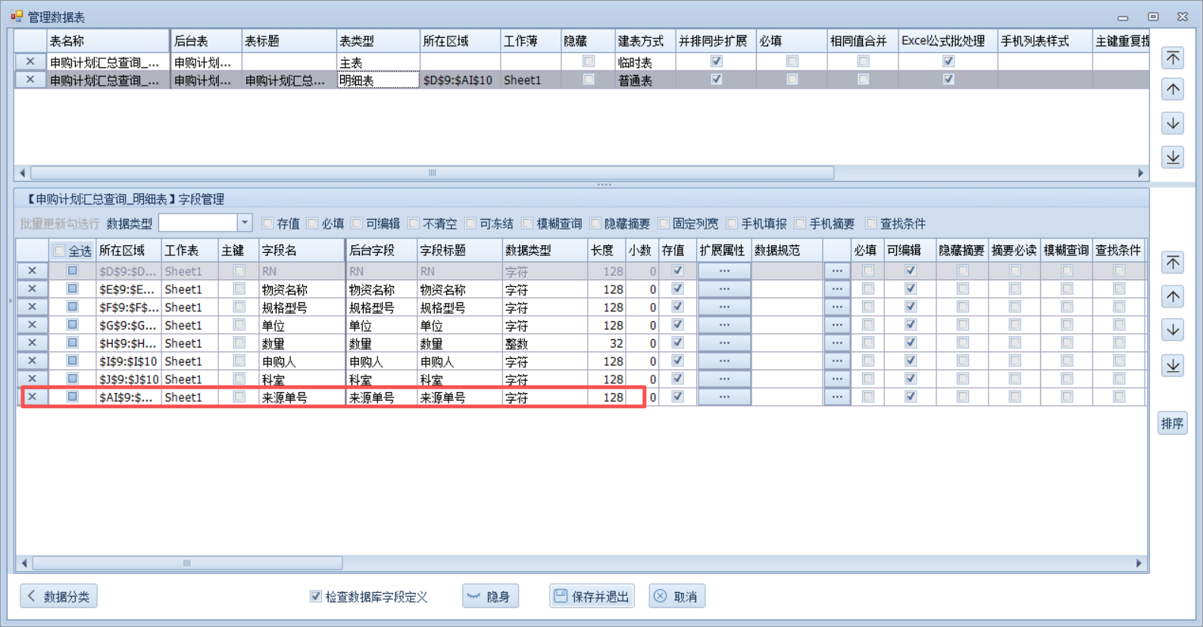Open data specification ellipsis for 数量 row
Screen dimensions: 1203x627
[x=836, y=343]
